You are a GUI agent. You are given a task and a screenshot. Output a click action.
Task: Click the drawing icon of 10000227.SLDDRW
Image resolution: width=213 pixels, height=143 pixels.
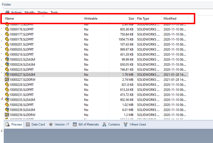(x=7, y=79)
